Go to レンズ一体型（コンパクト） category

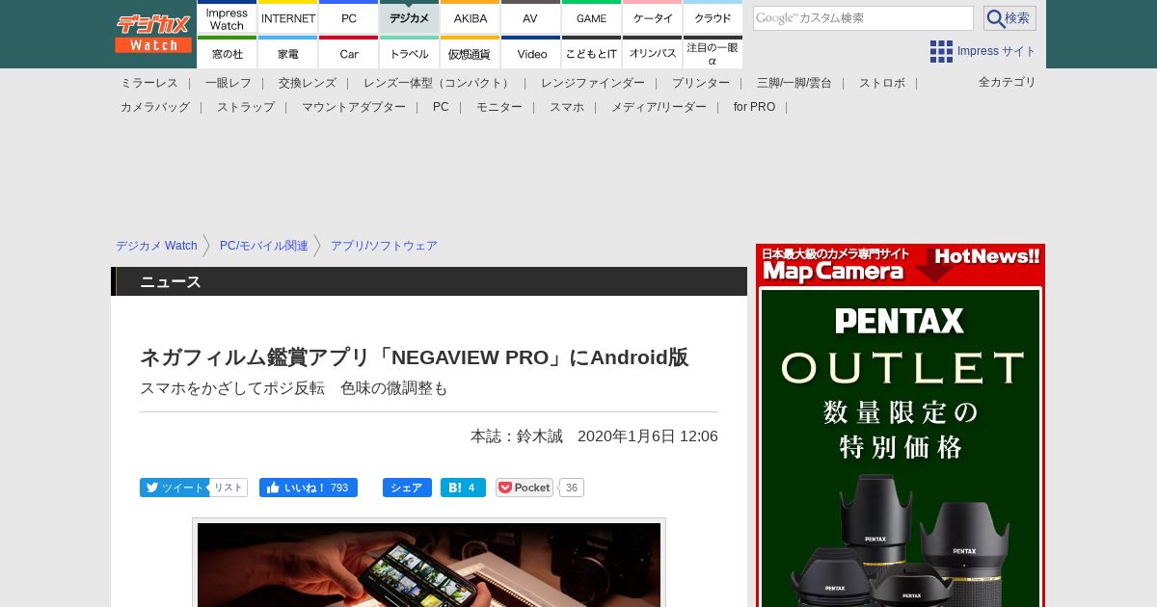click(x=439, y=83)
